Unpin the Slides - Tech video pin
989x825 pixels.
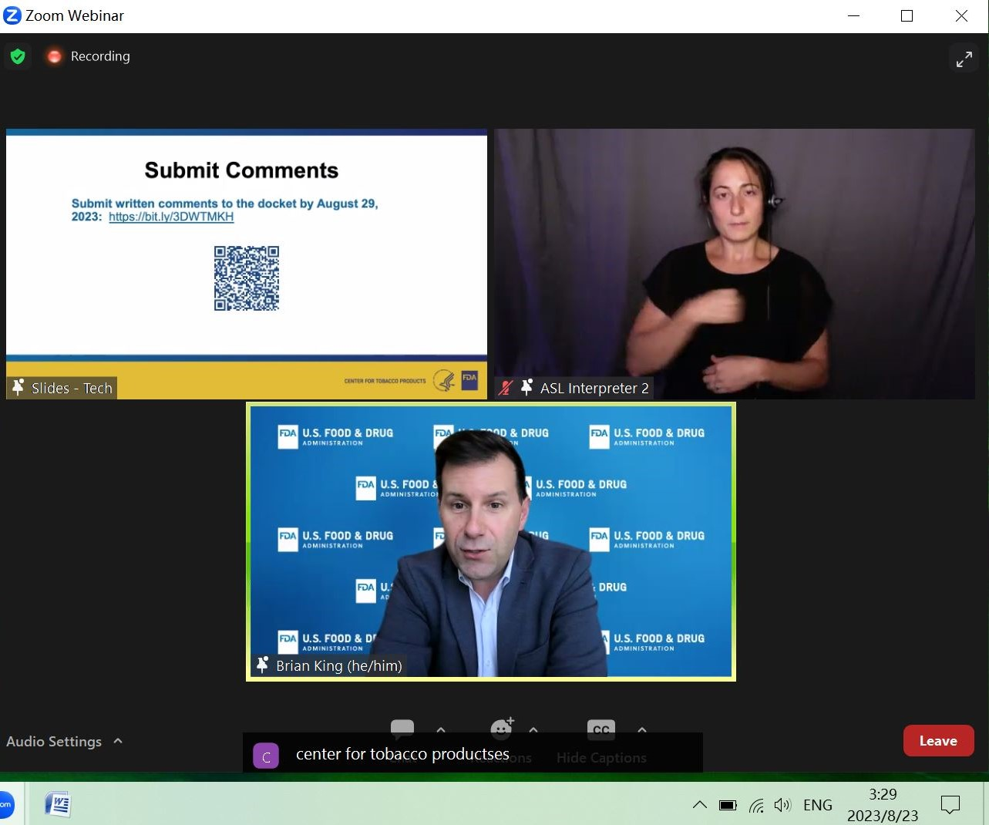pyautogui.click(x=19, y=388)
